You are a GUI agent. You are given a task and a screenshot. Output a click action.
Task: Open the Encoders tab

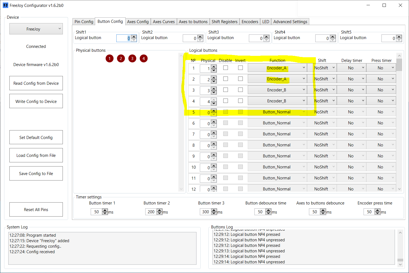pos(249,21)
